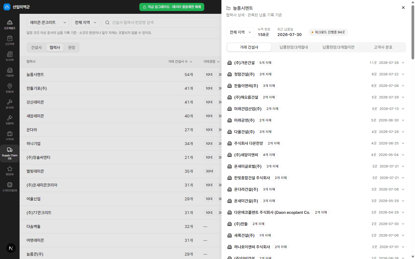Open the 고객사 분포 tab
The image size is (415, 259).
(383, 47)
